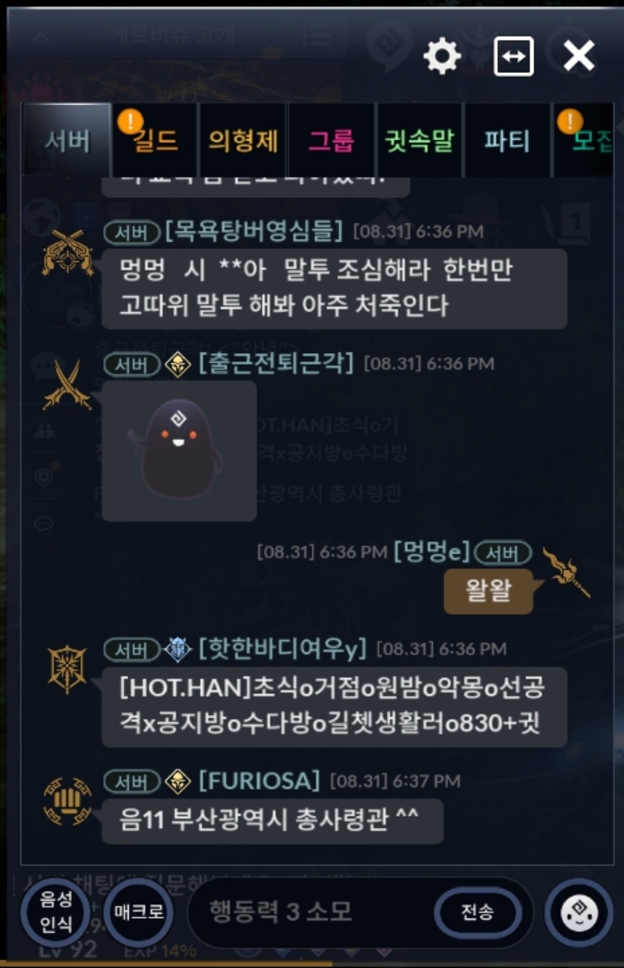
Task: Click FURIOSA fist emblem avatar
Action: tap(67, 801)
